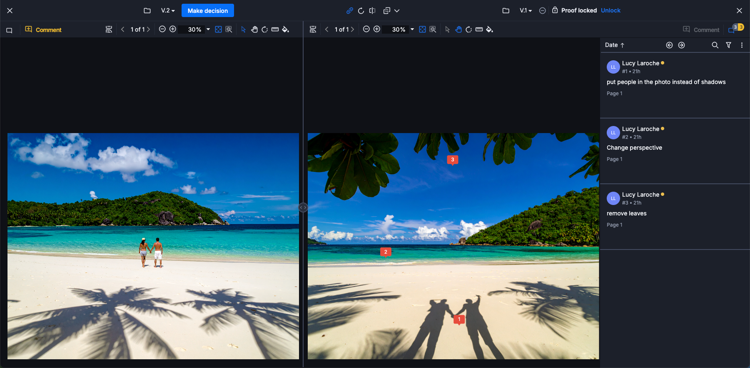Viewport: 750px width, 368px height.
Task: Open the comments filter icon
Action: pyautogui.click(x=728, y=45)
